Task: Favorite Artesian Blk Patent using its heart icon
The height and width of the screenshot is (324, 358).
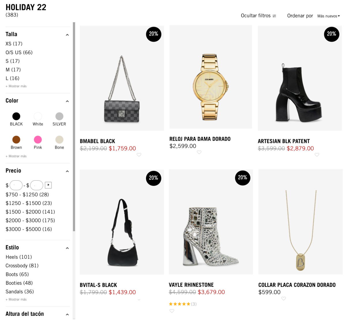Action: [317, 155]
